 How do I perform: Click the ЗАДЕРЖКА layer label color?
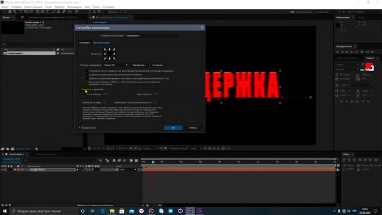(x=19, y=170)
